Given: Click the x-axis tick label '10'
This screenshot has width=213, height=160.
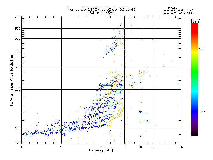Looking at the screenshot, I should [154, 147].
